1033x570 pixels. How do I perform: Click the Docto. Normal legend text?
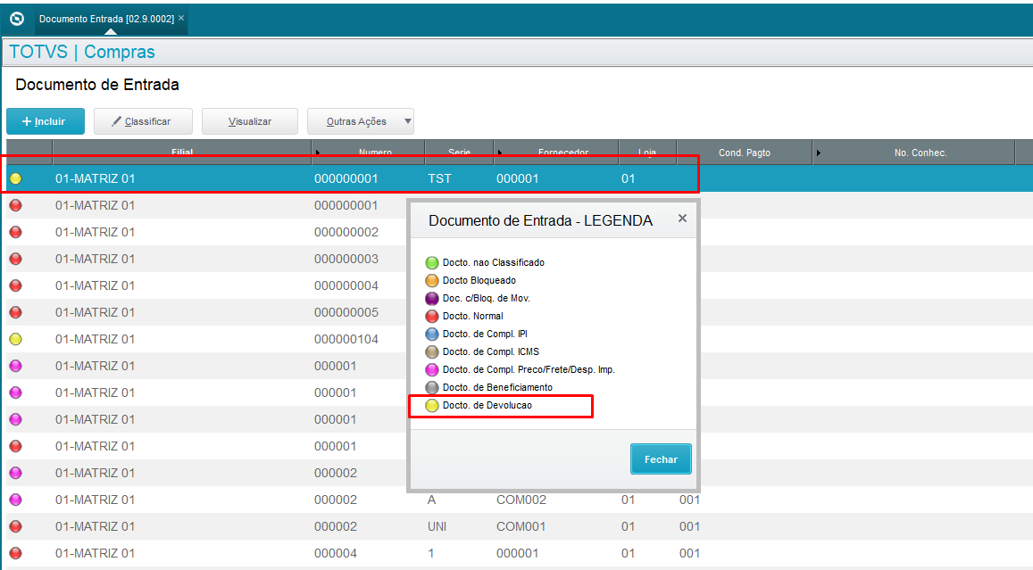(x=472, y=316)
